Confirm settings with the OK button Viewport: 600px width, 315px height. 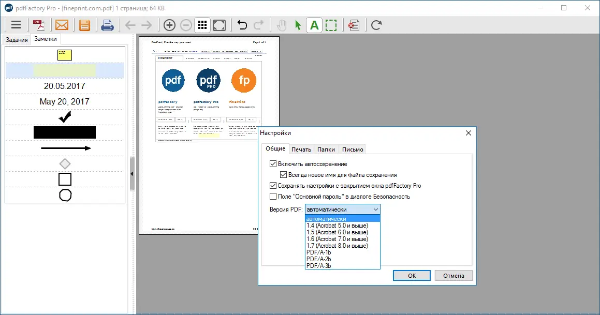click(x=412, y=276)
